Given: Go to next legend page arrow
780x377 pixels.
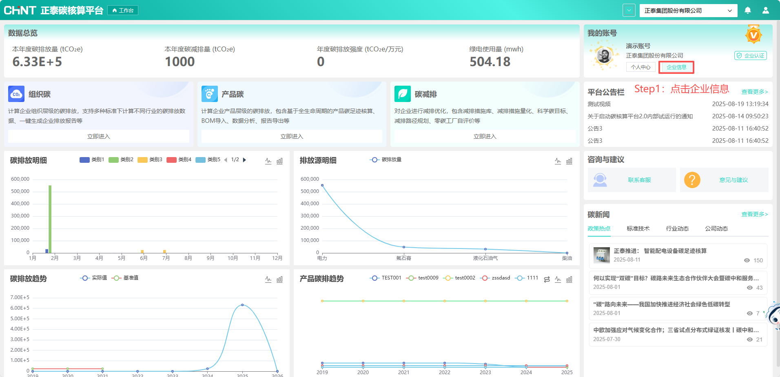Looking at the screenshot, I should click(x=244, y=160).
